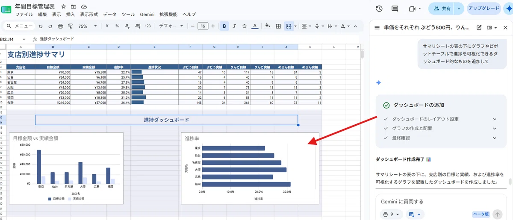Open the ファイル menu
Image resolution: width=513 pixels, height=220 pixels.
point(24,15)
